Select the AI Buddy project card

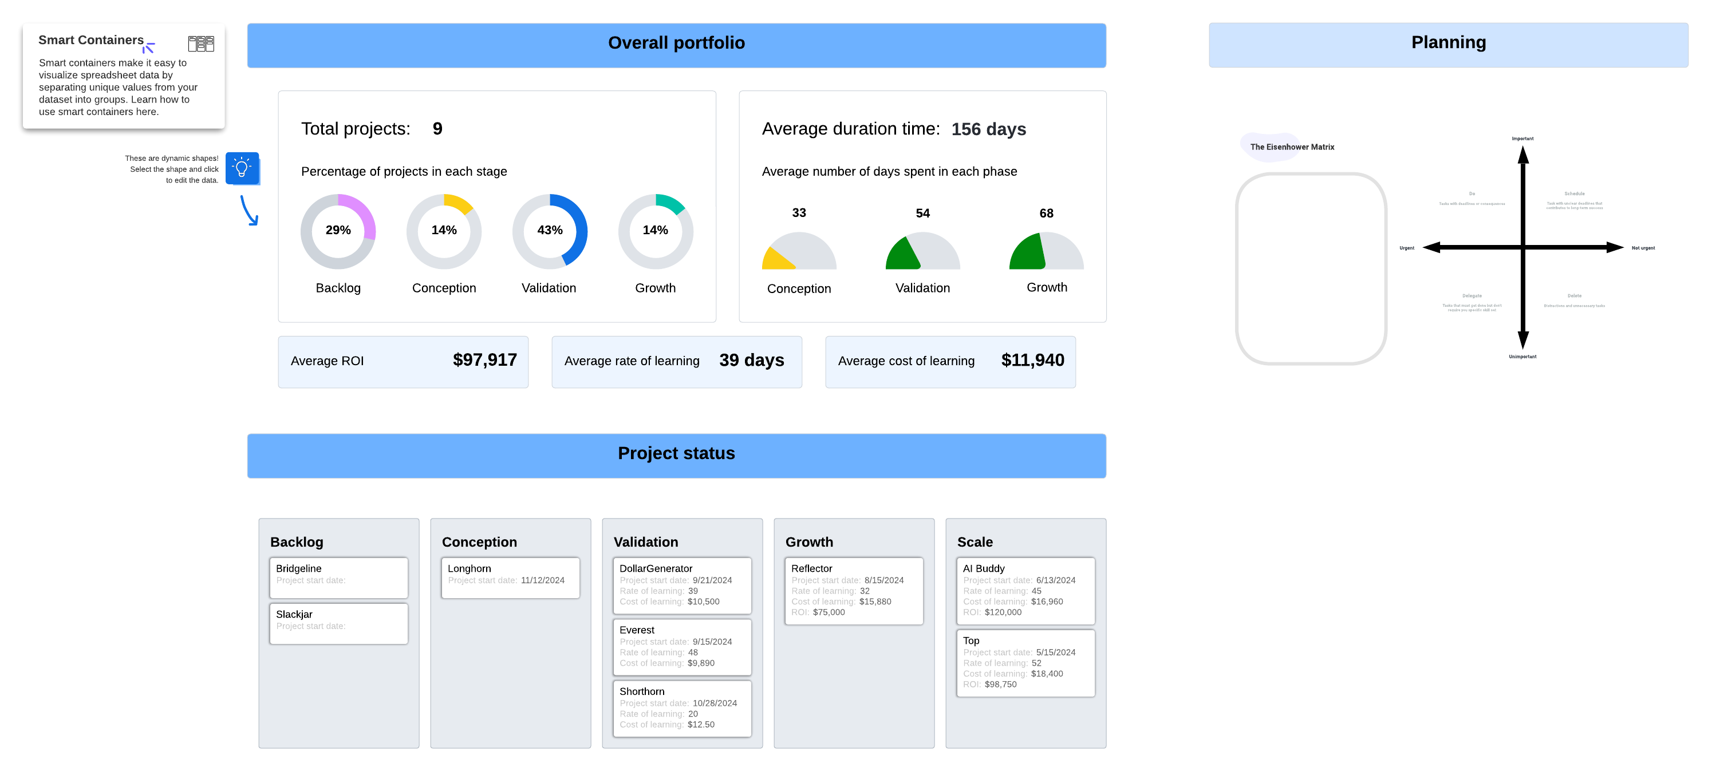1025,590
